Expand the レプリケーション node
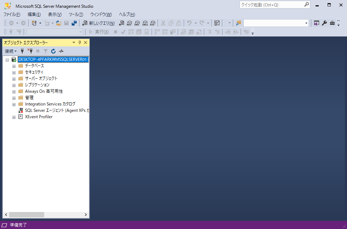This screenshot has height=229, width=347. tap(14, 85)
